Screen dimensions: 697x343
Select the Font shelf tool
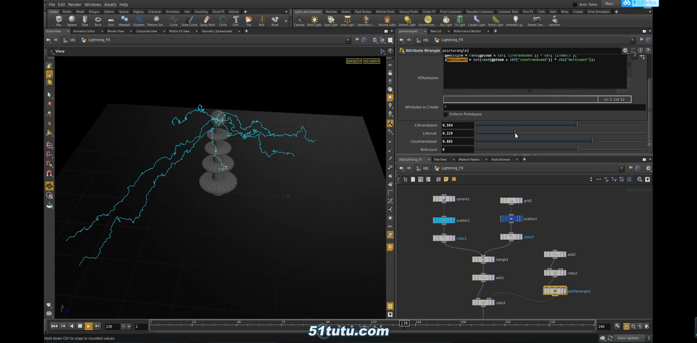pyautogui.click(x=236, y=21)
